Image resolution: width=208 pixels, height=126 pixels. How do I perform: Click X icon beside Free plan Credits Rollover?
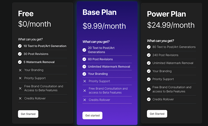click(x=20, y=98)
